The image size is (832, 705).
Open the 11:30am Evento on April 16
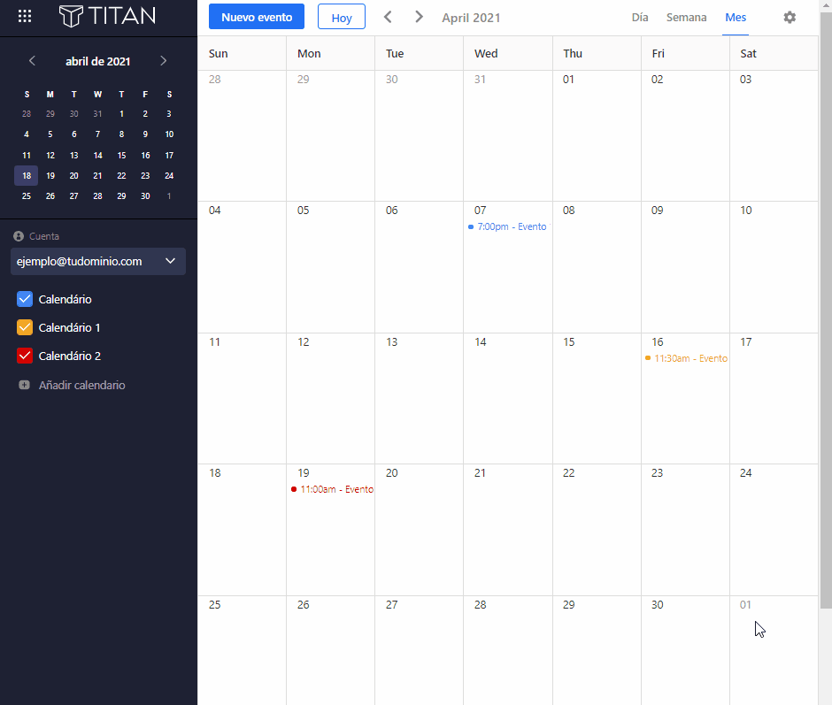pyautogui.click(x=686, y=358)
